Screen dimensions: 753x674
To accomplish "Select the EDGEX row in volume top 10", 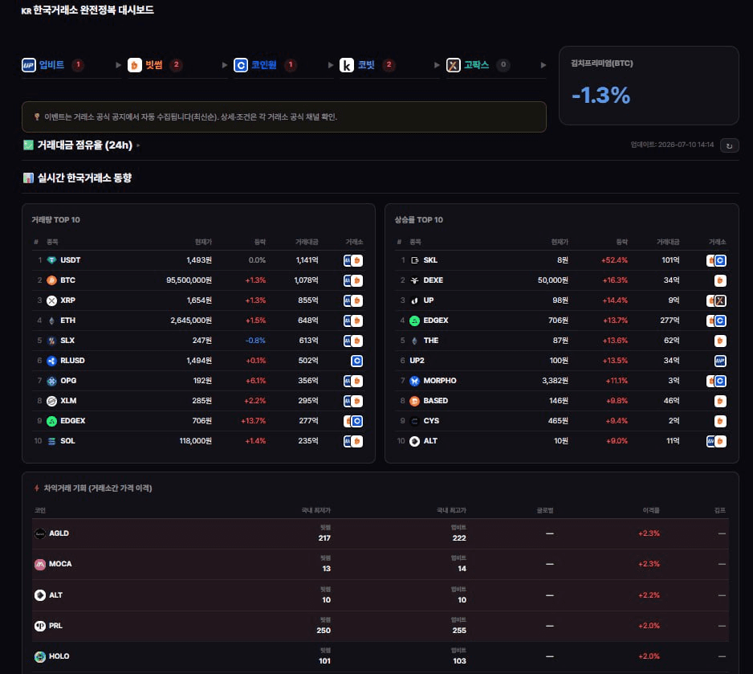I will (197, 421).
